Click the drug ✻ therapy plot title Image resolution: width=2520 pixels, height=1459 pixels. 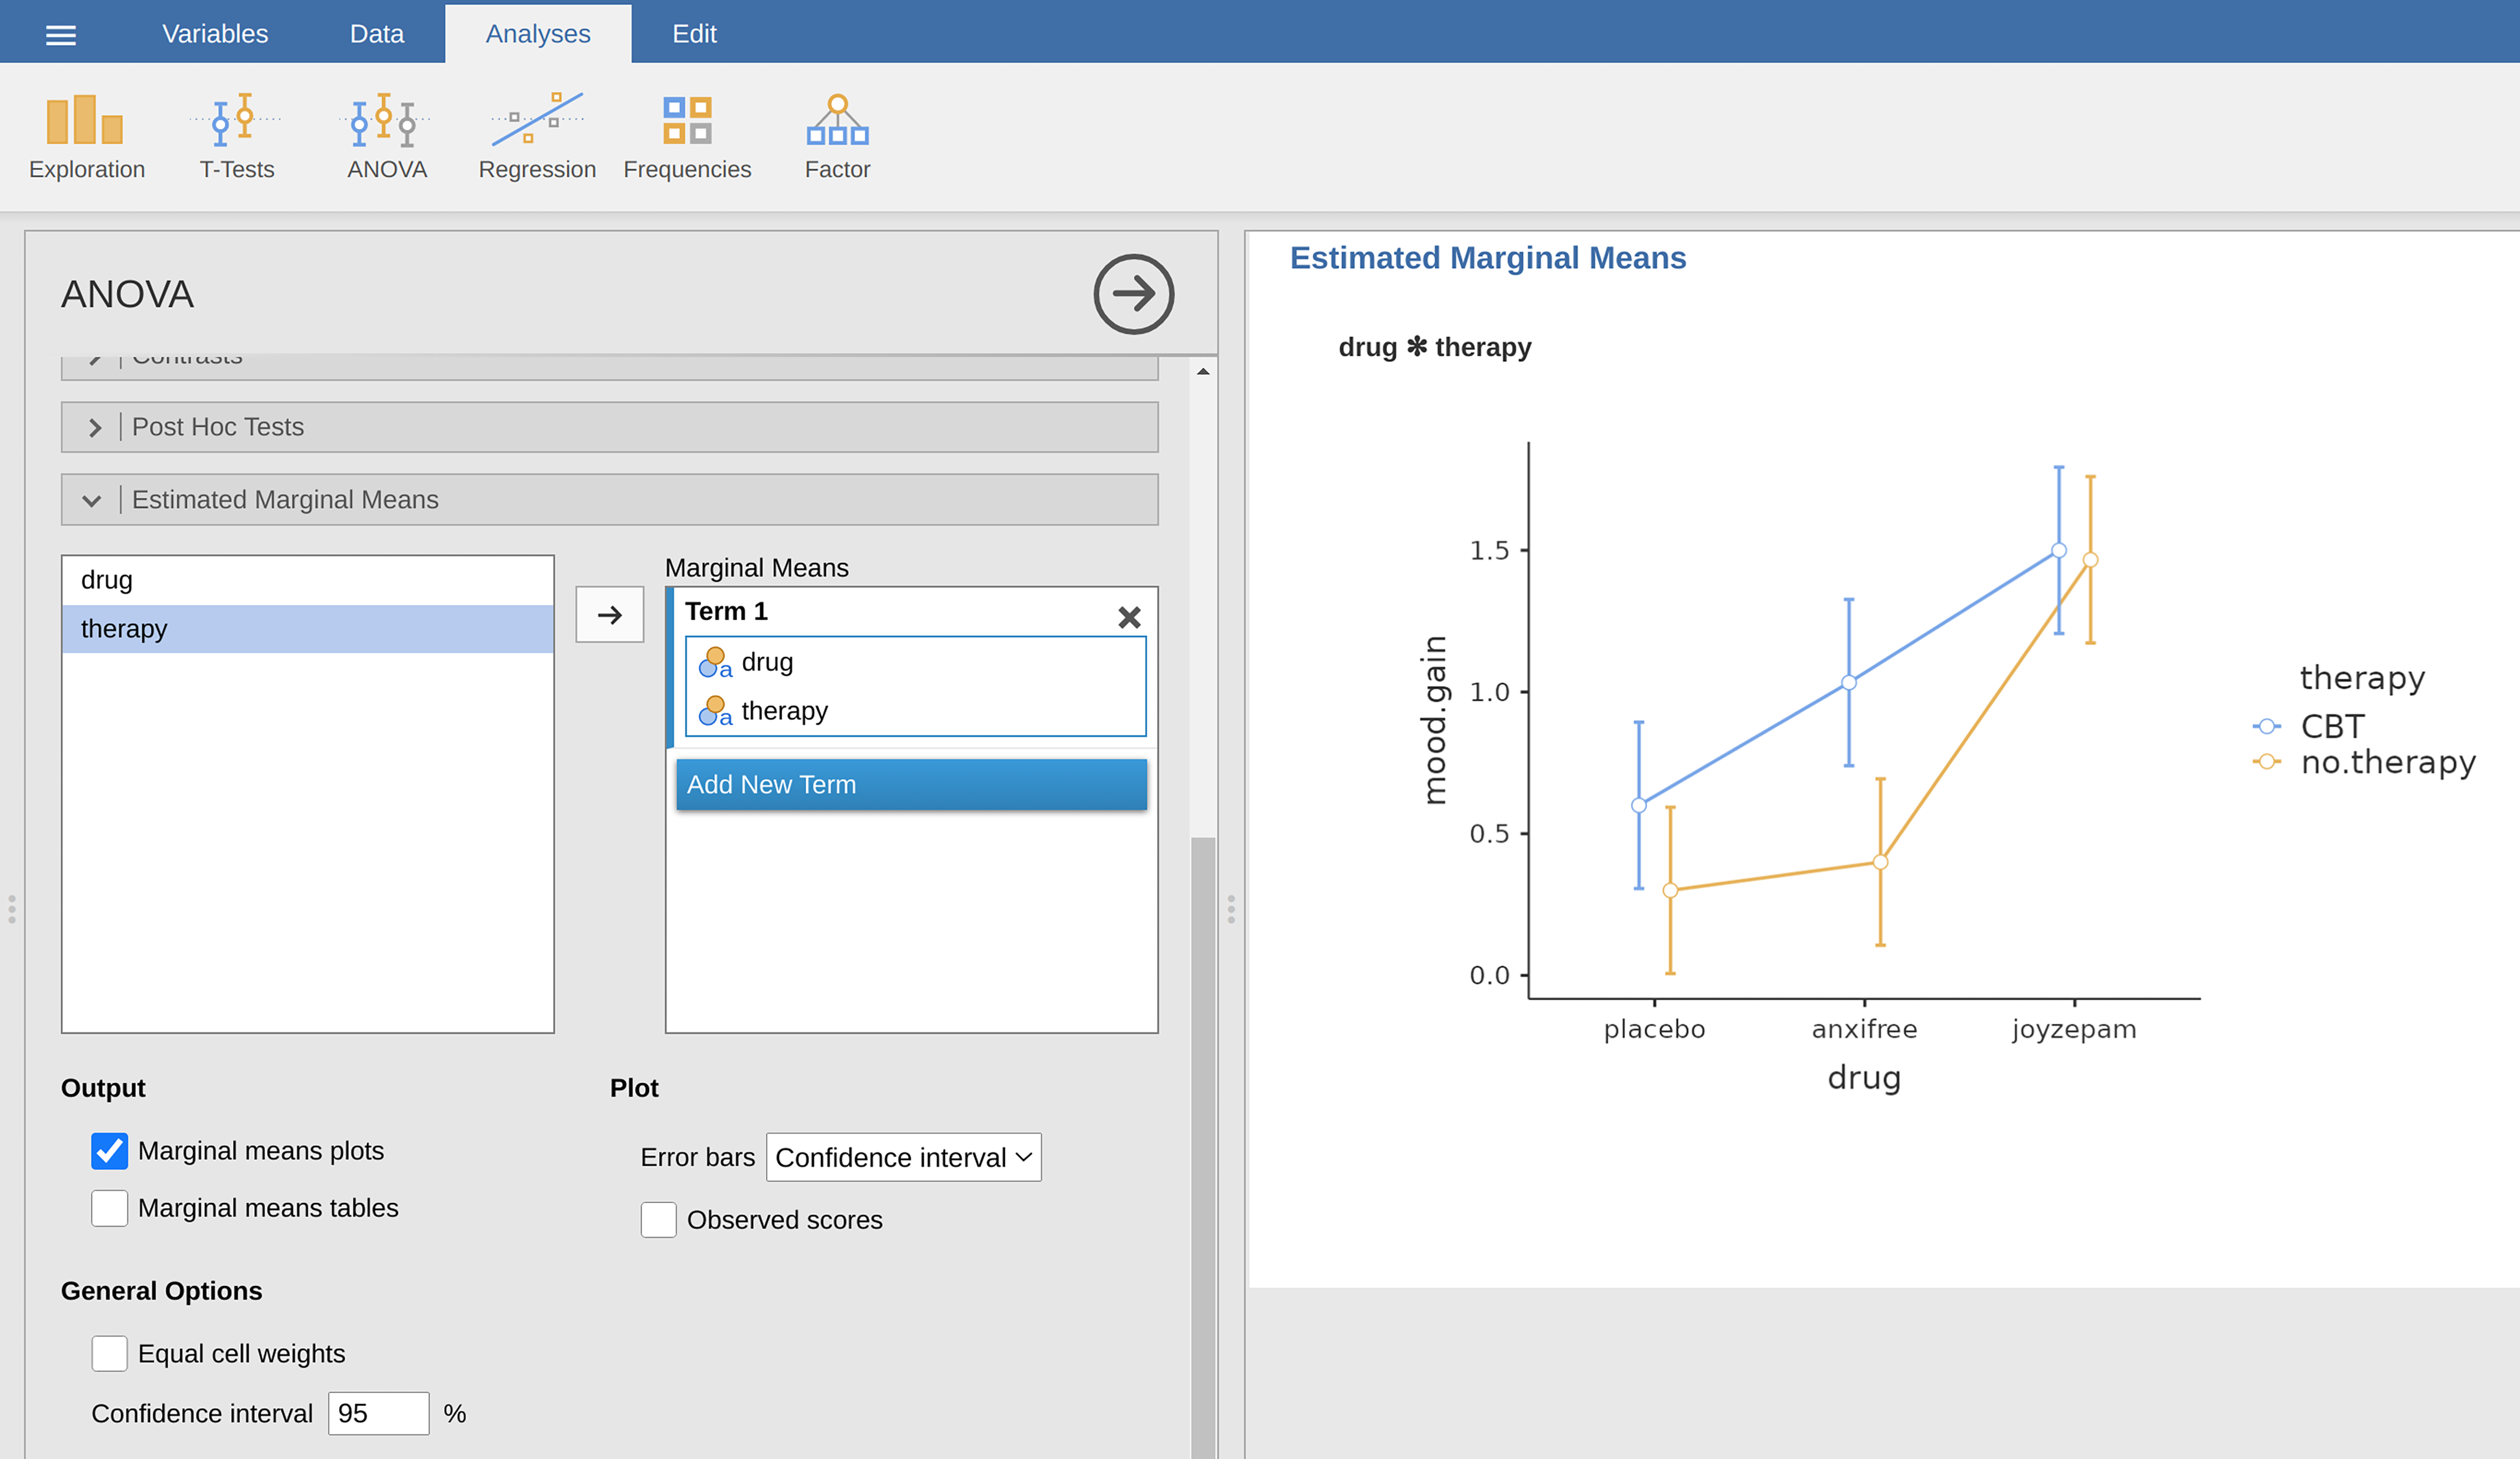pos(1434,347)
